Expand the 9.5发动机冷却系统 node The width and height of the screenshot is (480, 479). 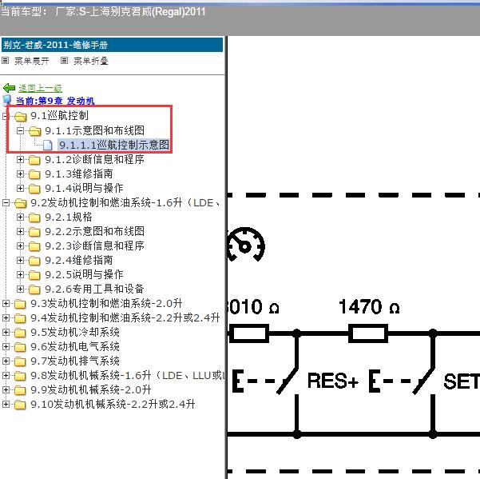click(6, 332)
